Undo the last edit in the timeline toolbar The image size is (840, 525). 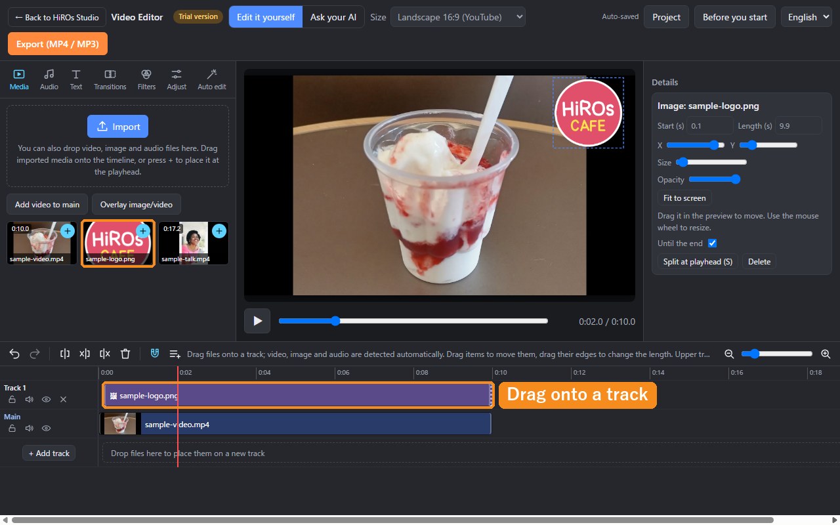click(x=14, y=354)
